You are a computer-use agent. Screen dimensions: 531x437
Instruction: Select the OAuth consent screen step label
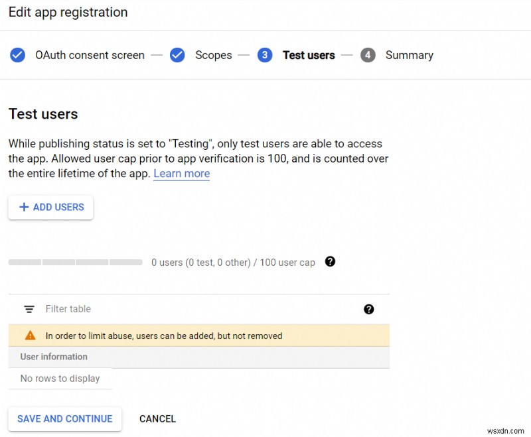click(x=90, y=55)
